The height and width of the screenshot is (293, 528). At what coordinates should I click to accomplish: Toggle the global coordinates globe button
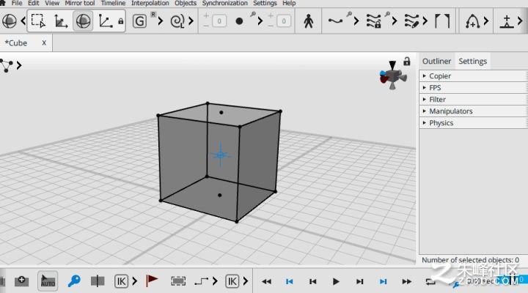[83, 21]
